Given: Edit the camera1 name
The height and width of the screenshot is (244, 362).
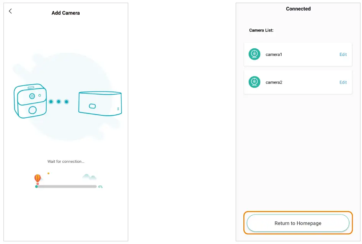Looking at the screenshot, I should pyautogui.click(x=343, y=54).
